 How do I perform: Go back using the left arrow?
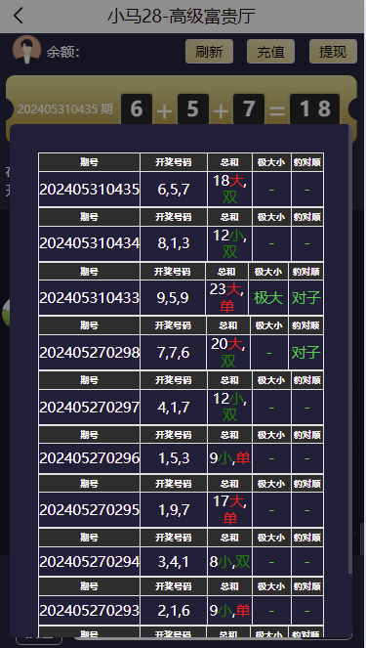pos(19,16)
